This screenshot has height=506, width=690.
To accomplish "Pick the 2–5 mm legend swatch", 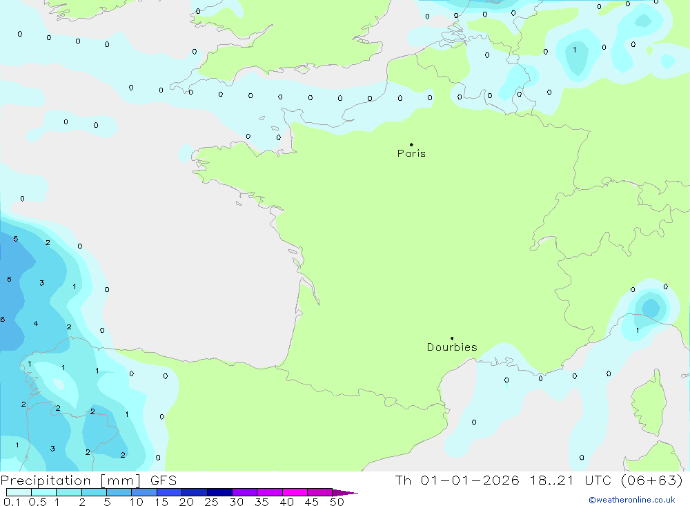I will [x=94, y=492].
